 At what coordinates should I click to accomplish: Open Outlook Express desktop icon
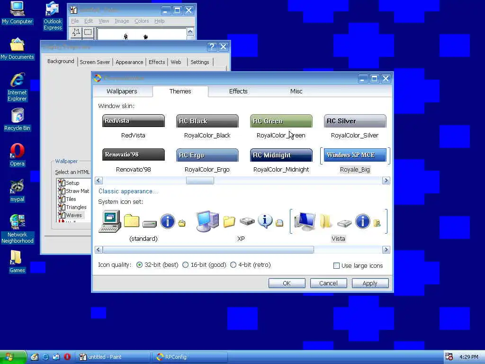[53, 16]
